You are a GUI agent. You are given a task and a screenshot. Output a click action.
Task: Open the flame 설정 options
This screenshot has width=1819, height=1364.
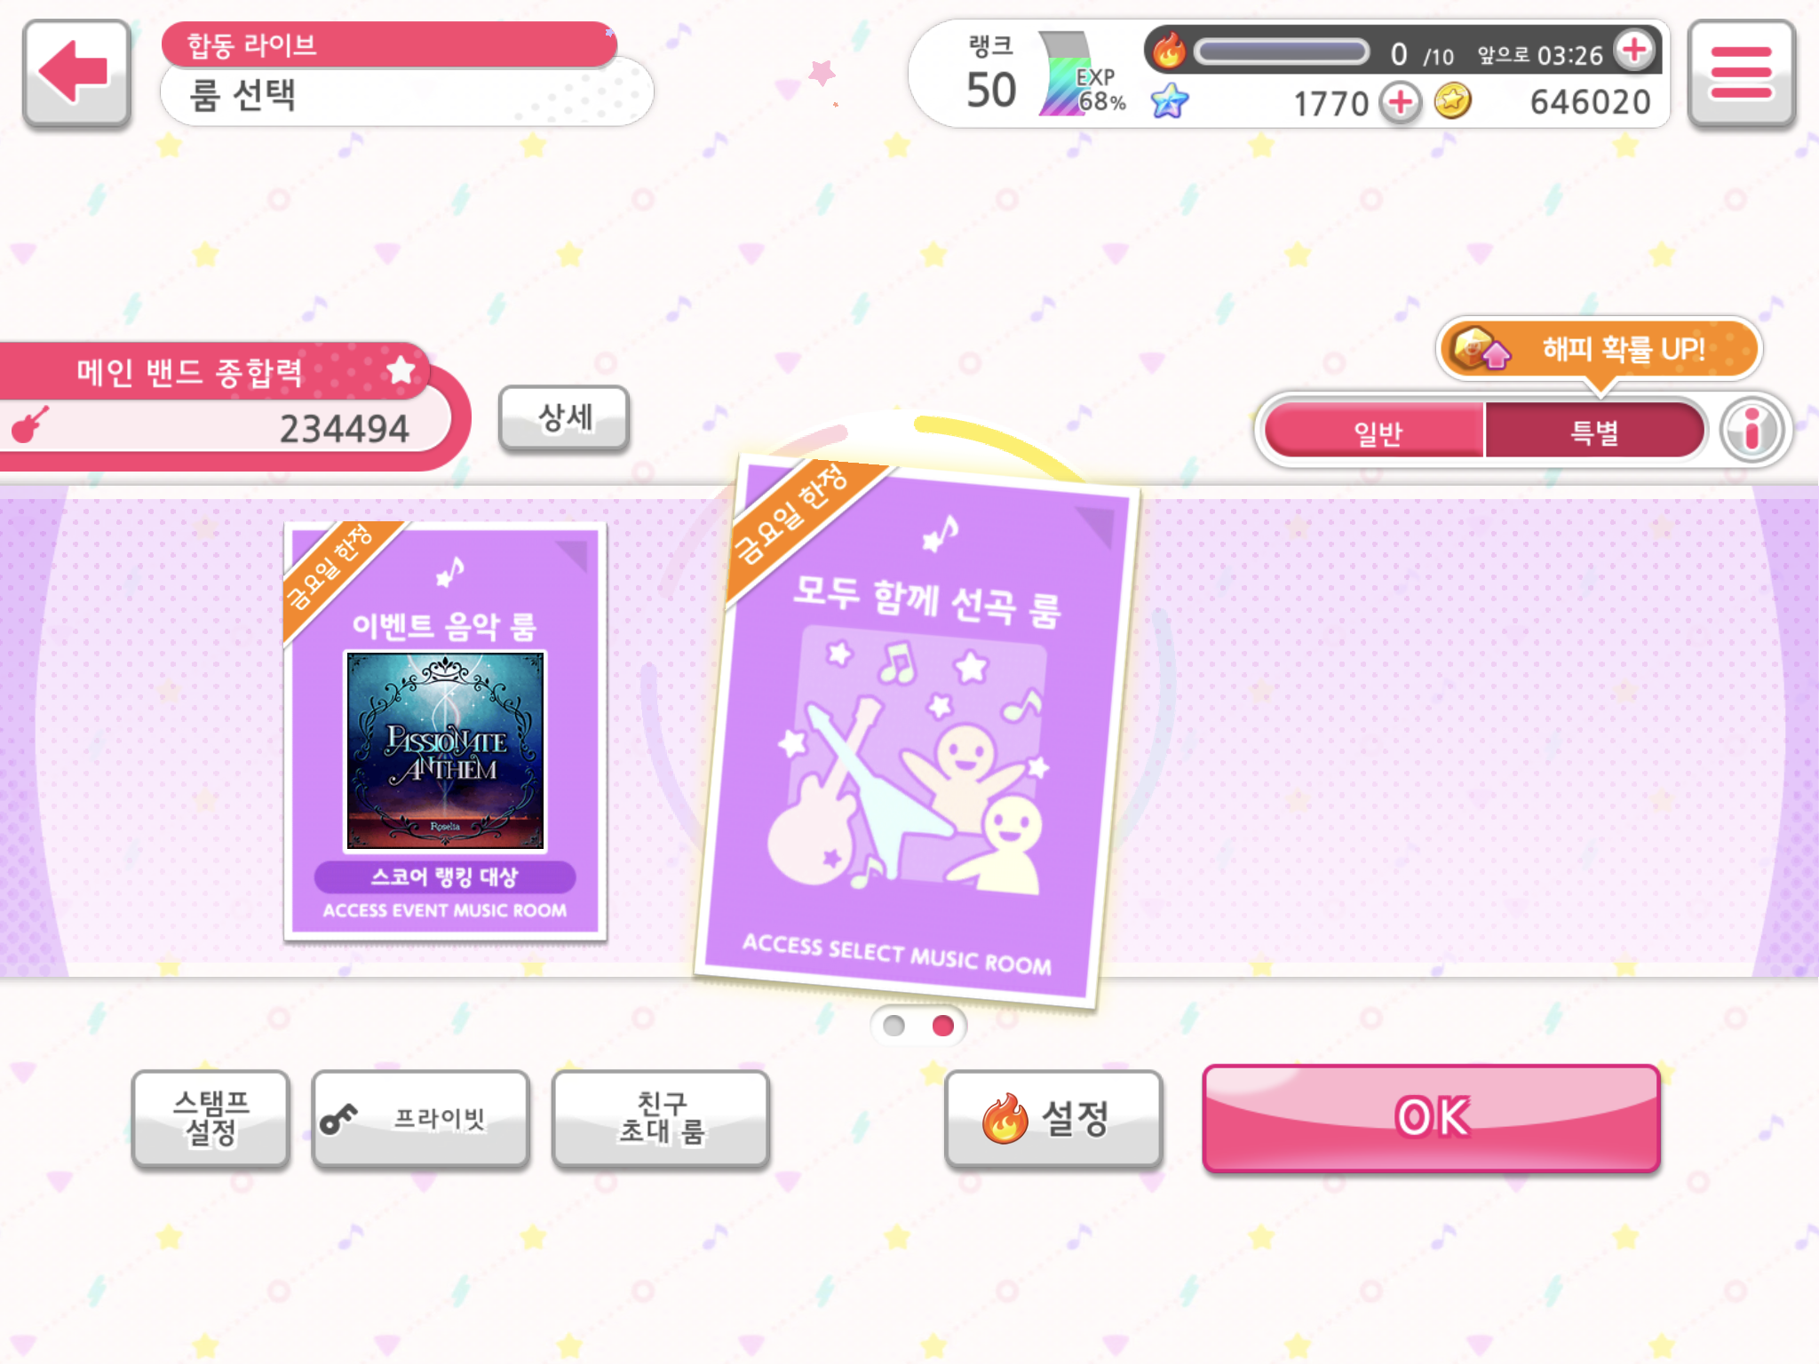coord(1052,1118)
